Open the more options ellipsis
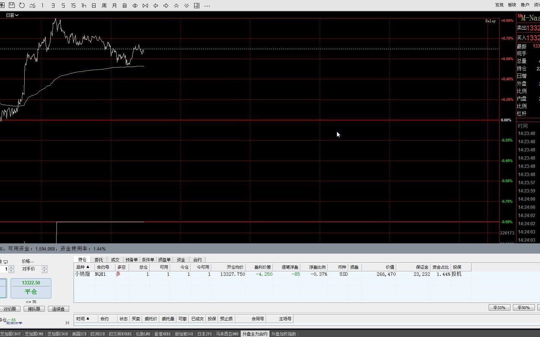Viewport: 540px width, 337px height. 207,5
